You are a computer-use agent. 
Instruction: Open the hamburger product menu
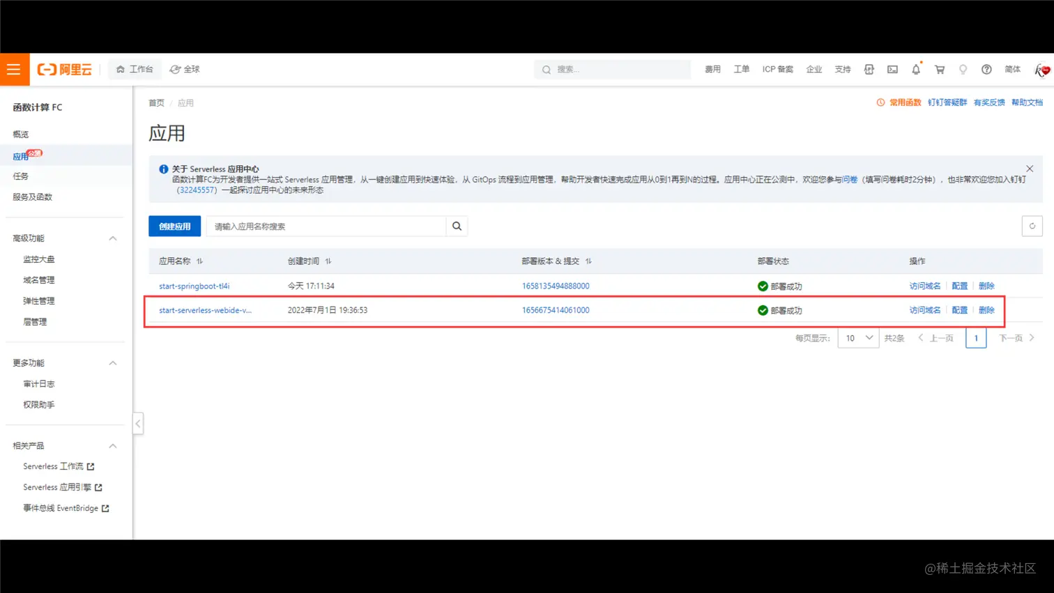14,69
